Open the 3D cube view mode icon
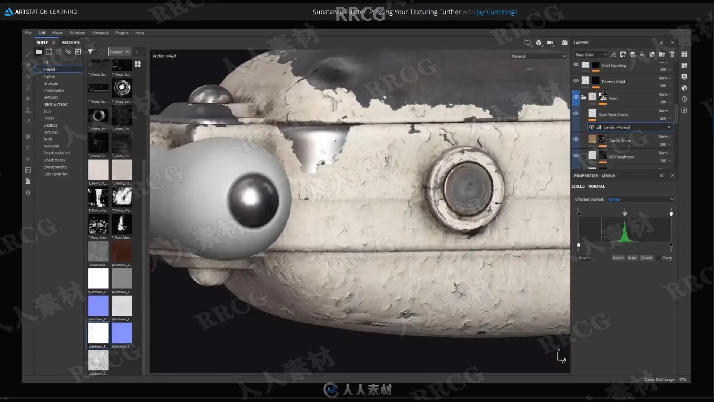This screenshot has width=714, height=402. pos(539,43)
